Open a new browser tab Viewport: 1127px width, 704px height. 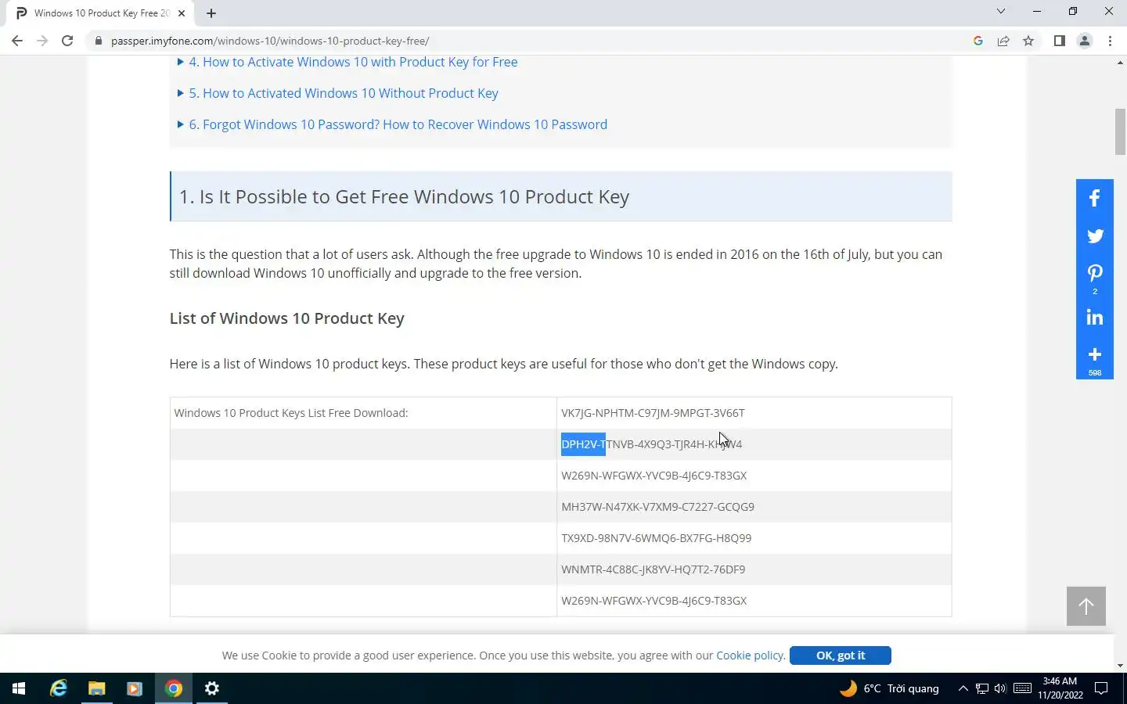211,13
